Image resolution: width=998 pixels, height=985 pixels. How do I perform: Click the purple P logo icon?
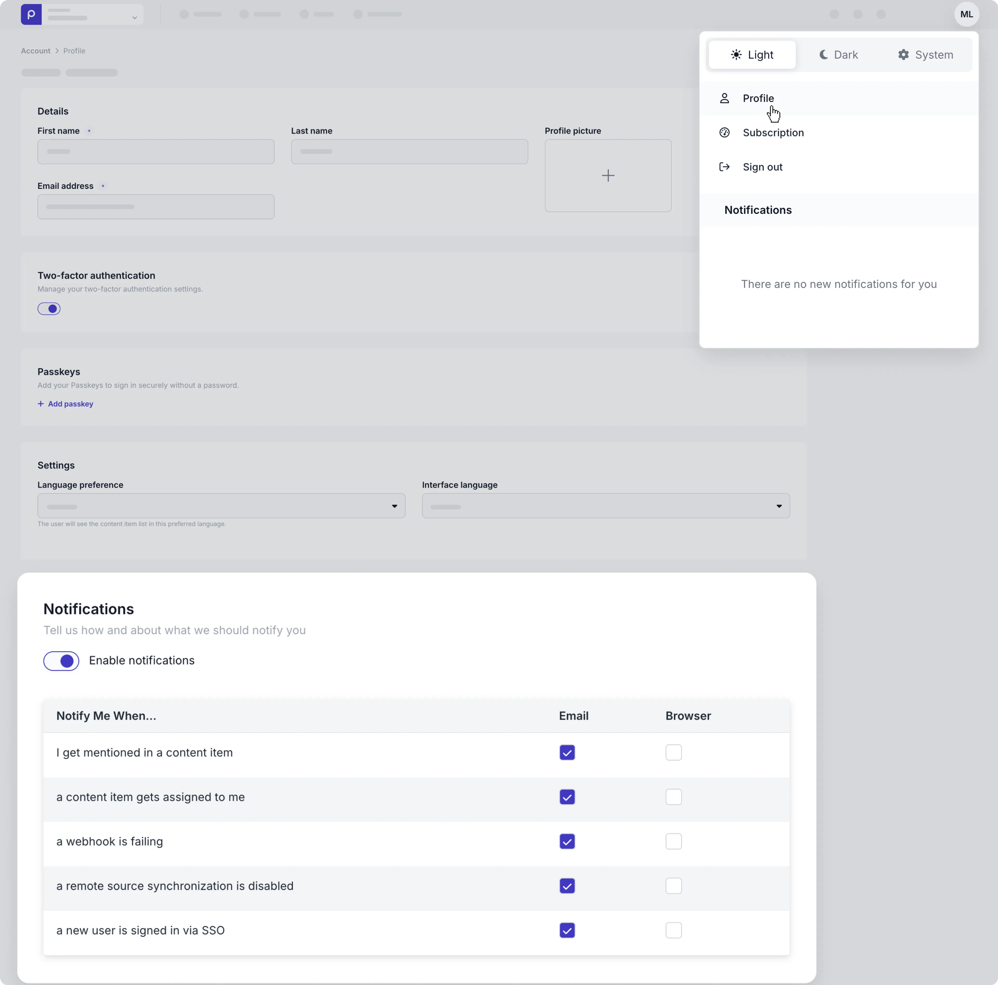(31, 15)
